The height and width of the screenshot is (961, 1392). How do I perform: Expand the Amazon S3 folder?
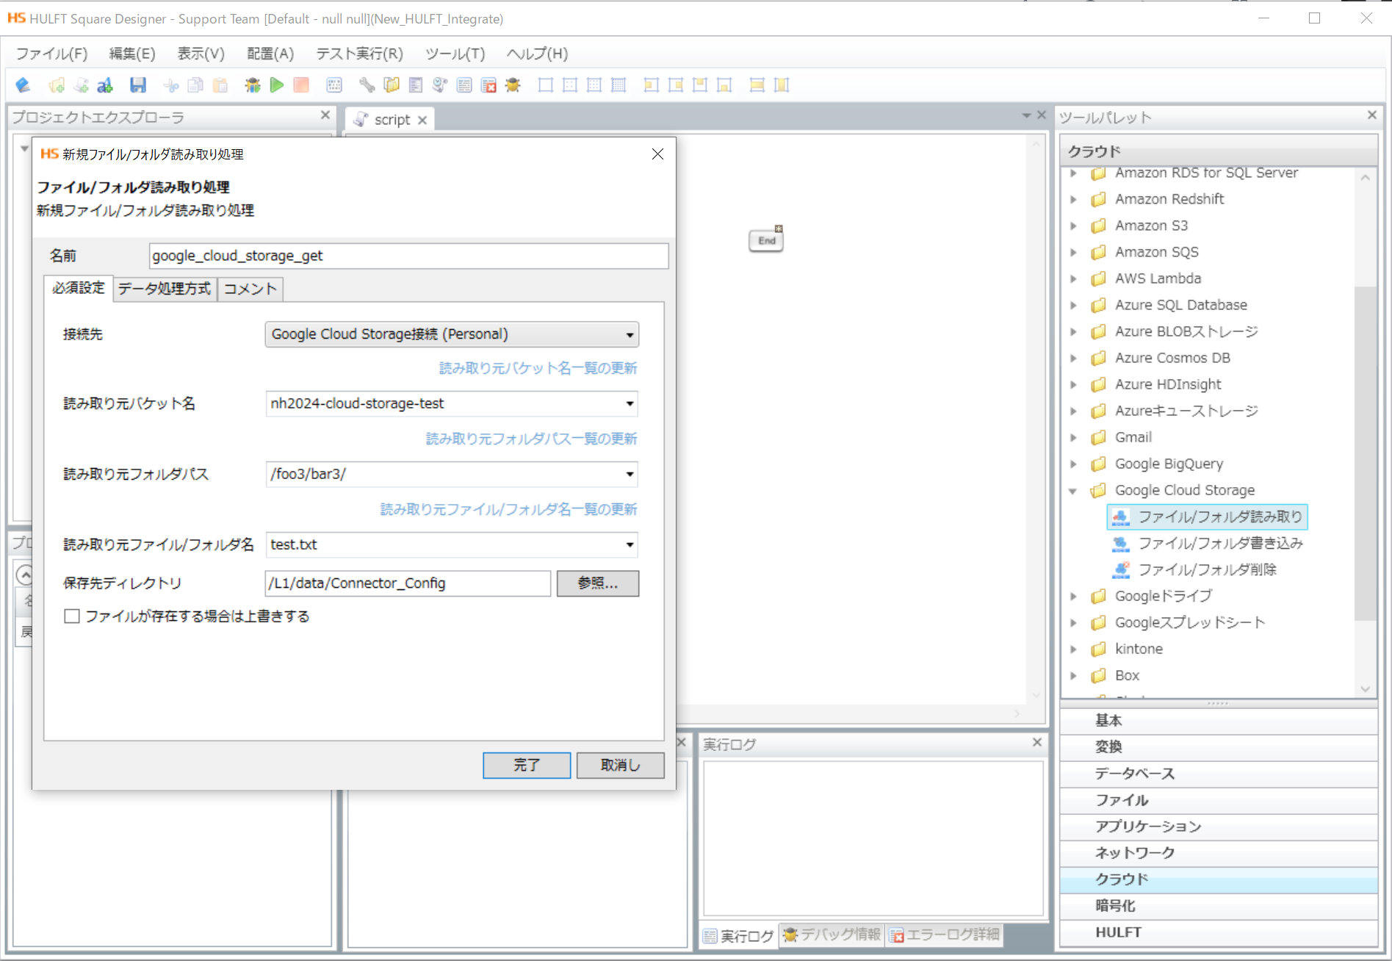pyautogui.click(x=1073, y=226)
